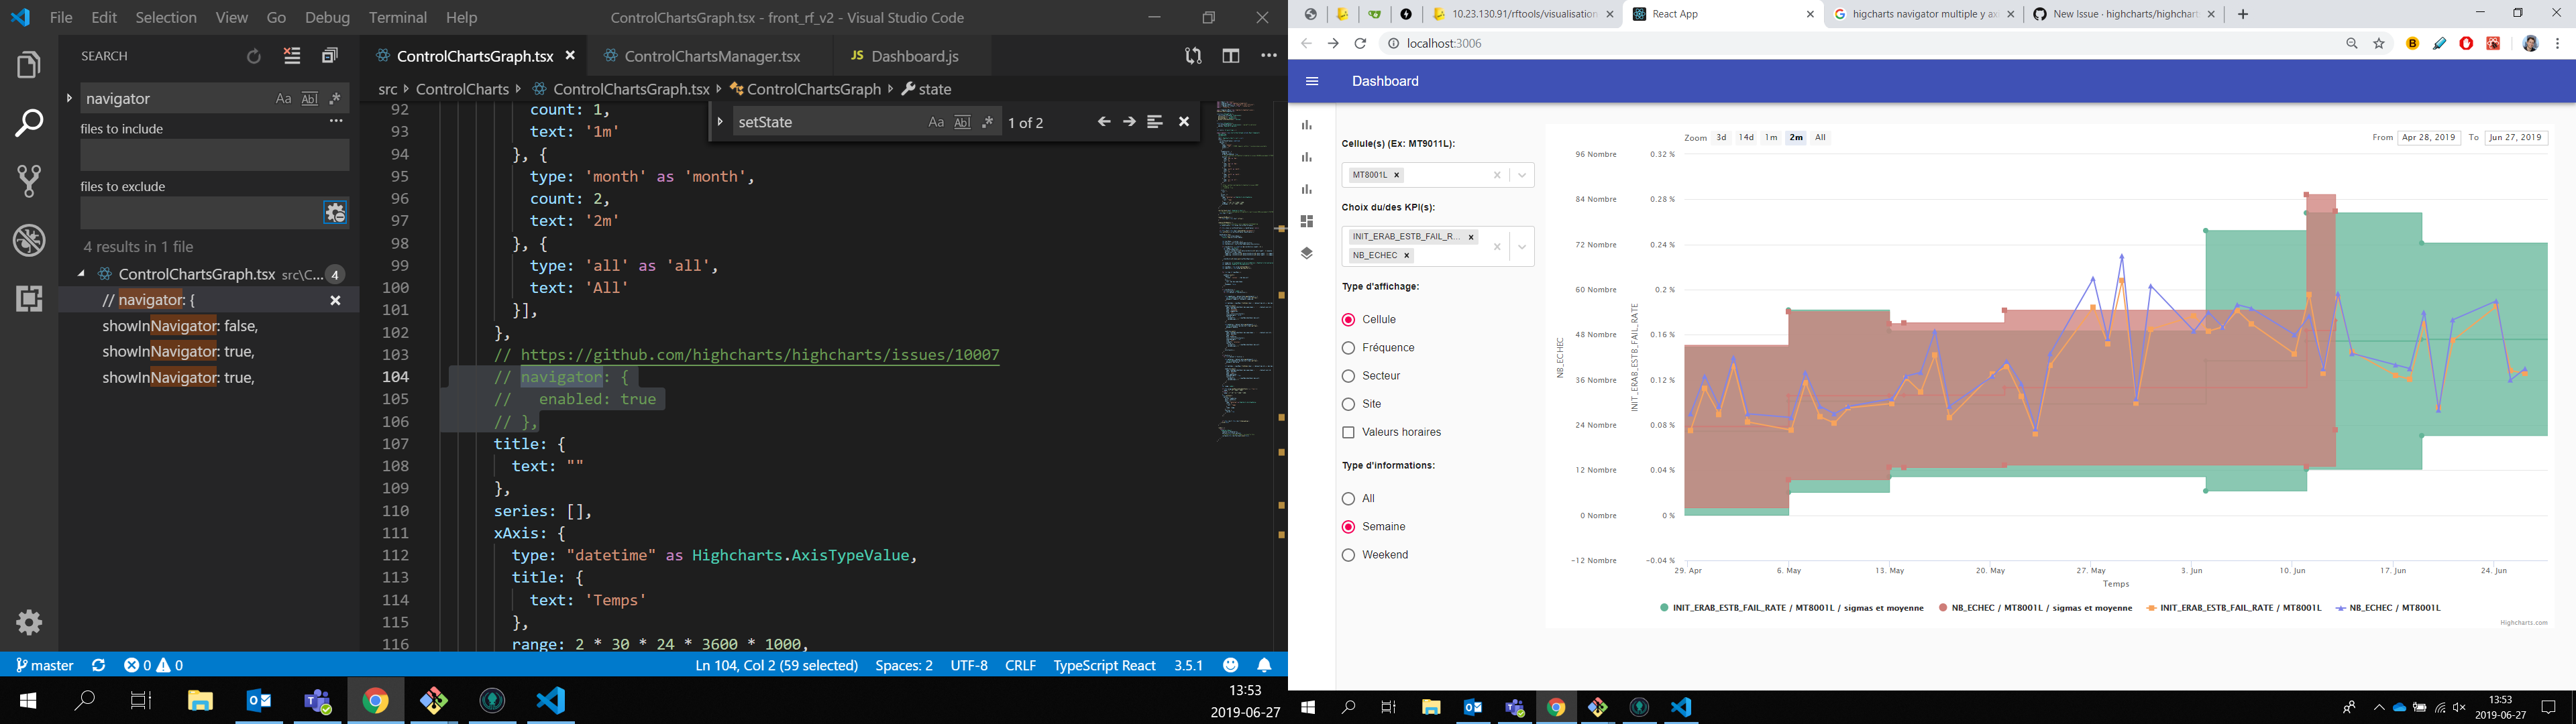Open the KPI selection dropdown arrow

[x=1522, y=247]
